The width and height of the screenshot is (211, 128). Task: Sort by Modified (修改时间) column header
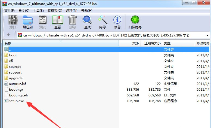(202, 43)
